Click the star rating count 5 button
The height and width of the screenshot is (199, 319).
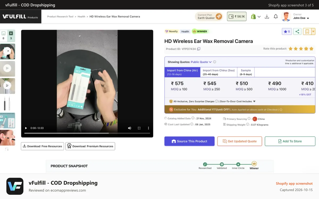287,32
